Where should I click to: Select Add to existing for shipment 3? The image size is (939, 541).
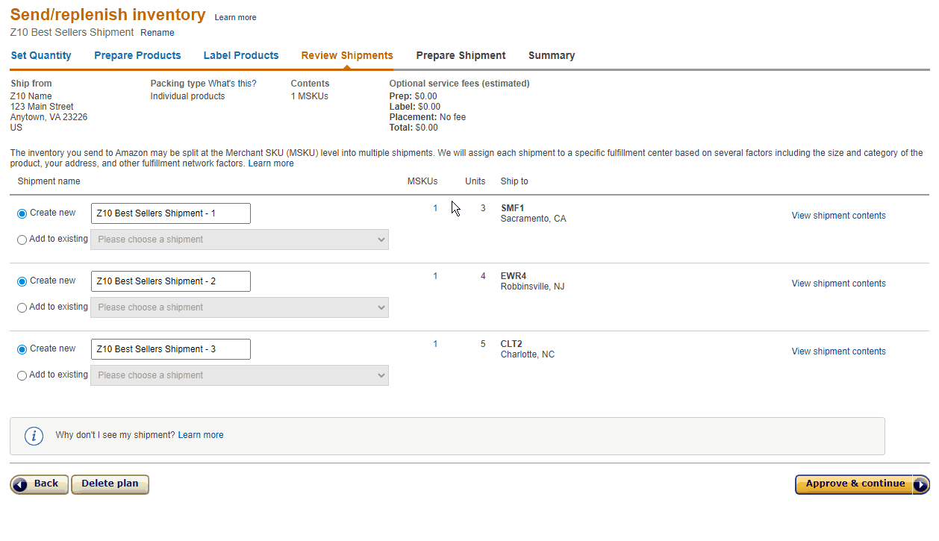22,375
